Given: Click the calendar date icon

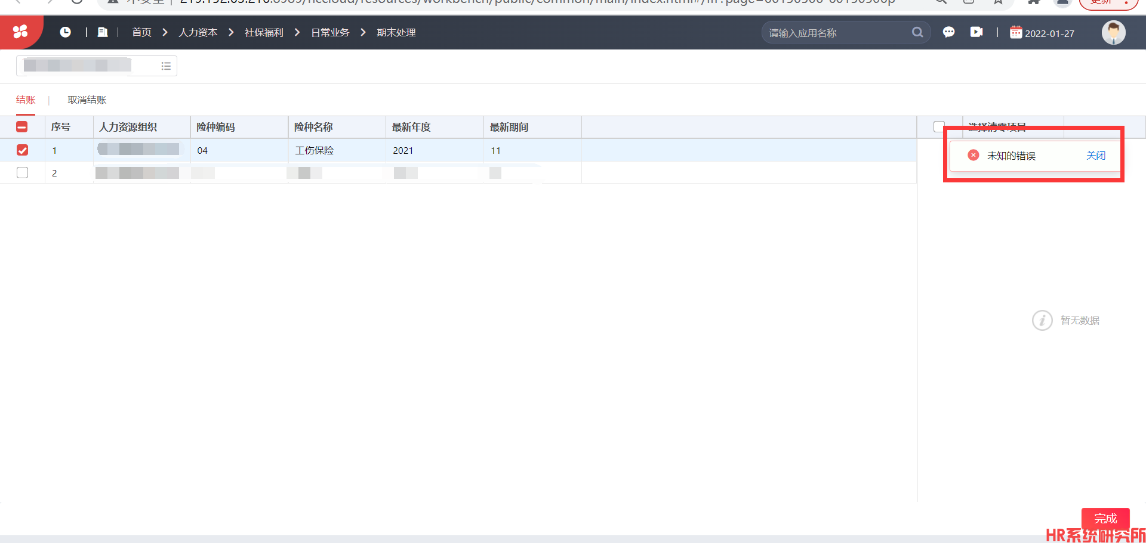Looking at the screenshot, I should pyautogui.click(x=1015, y=32).
